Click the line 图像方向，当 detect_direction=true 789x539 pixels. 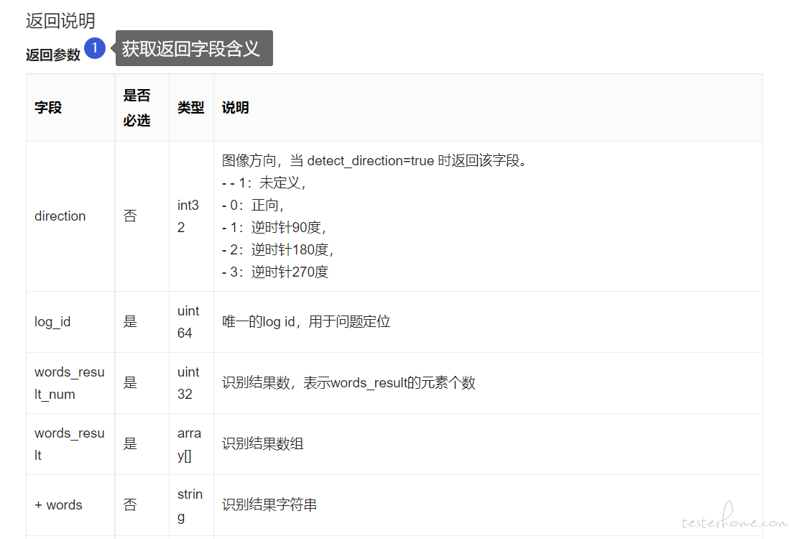point(375,160)
